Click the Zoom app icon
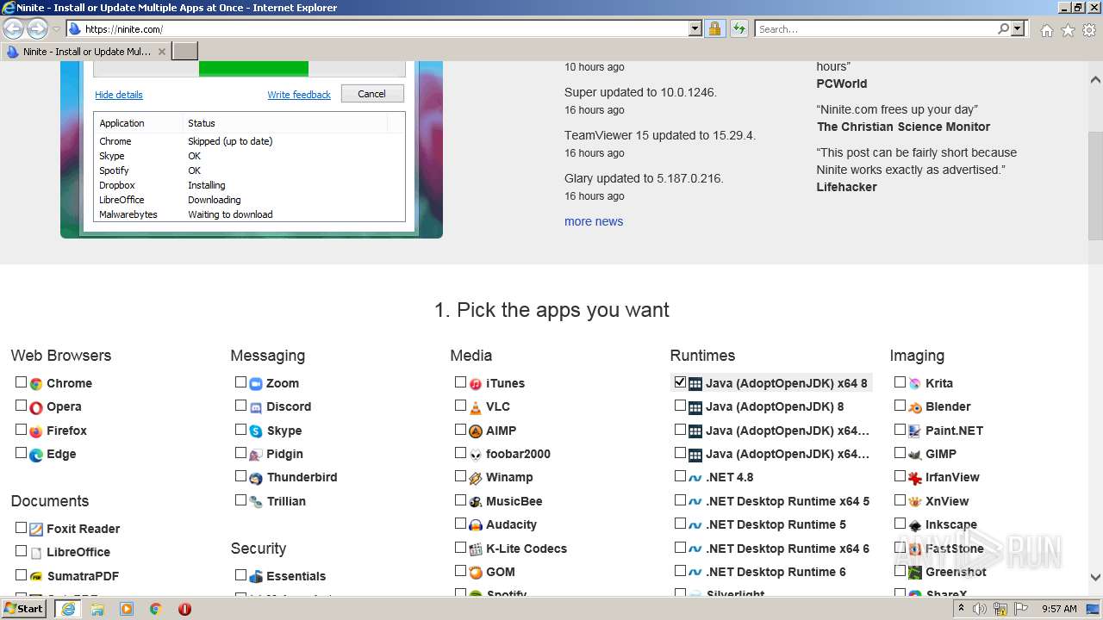Screen dimensions: 1103x620 pyautogui.click(x=256, y=384)
